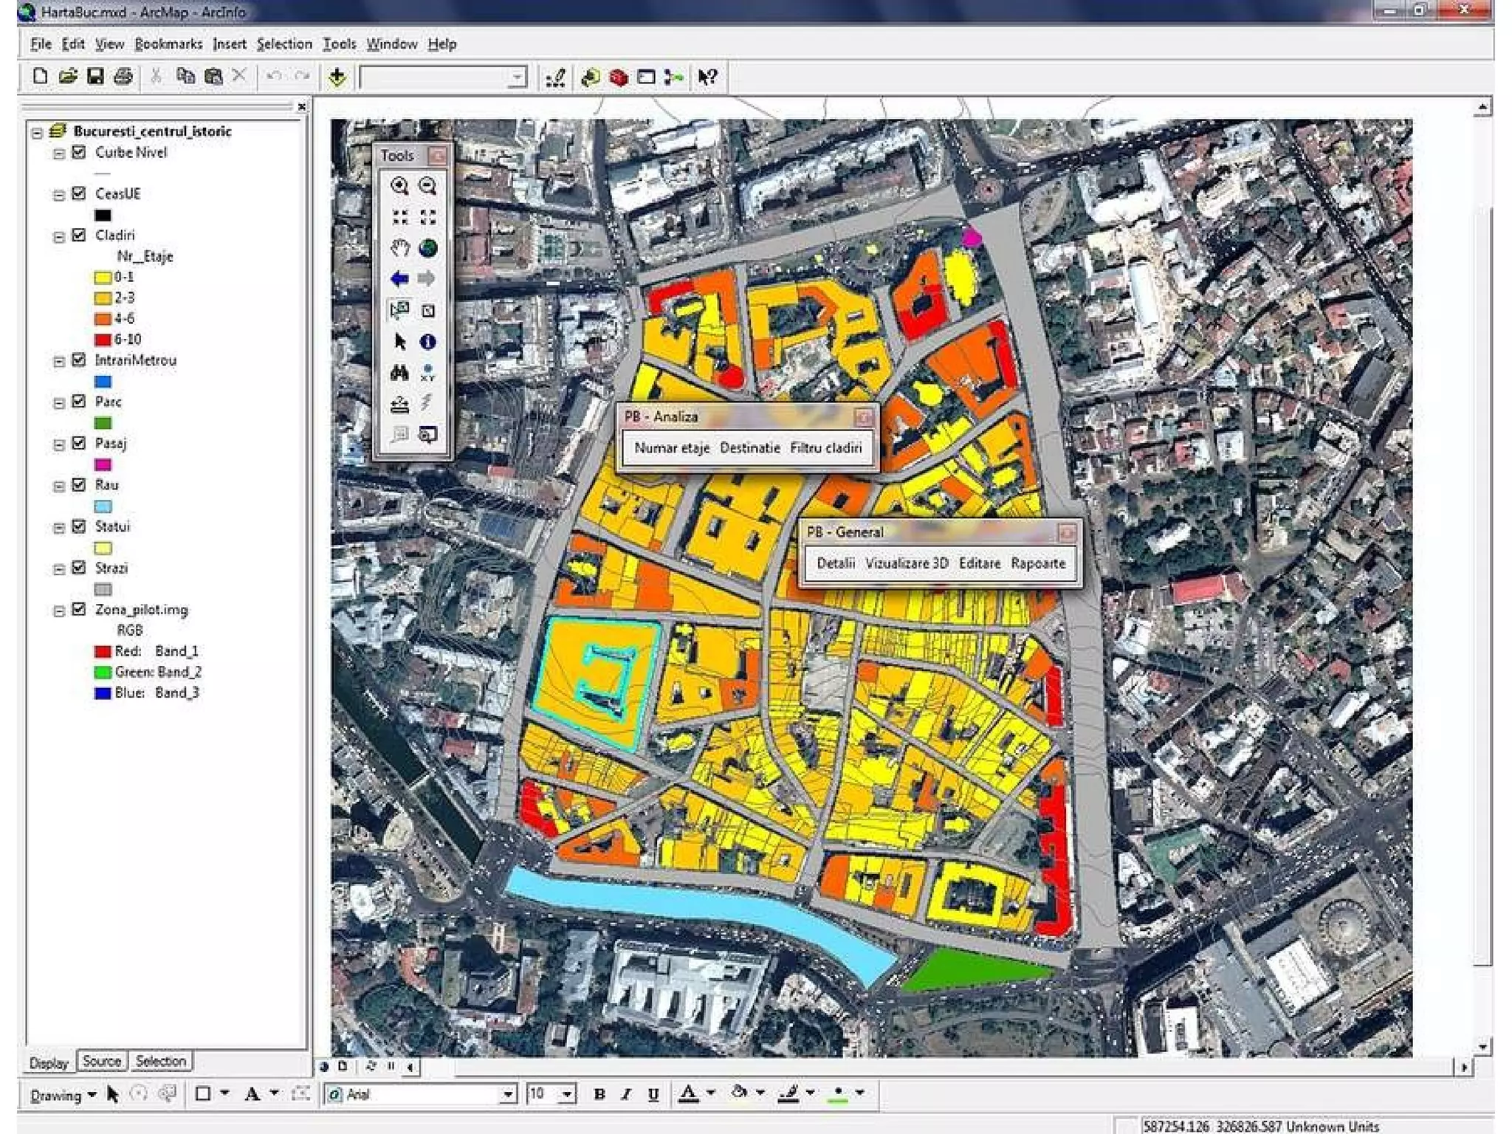Collapse the Bucuresti_centrul_istoric data frame
Image resolution: width=1512 pixels, height=1134 pixels.
pyautogui.click(x=37, y=132)
